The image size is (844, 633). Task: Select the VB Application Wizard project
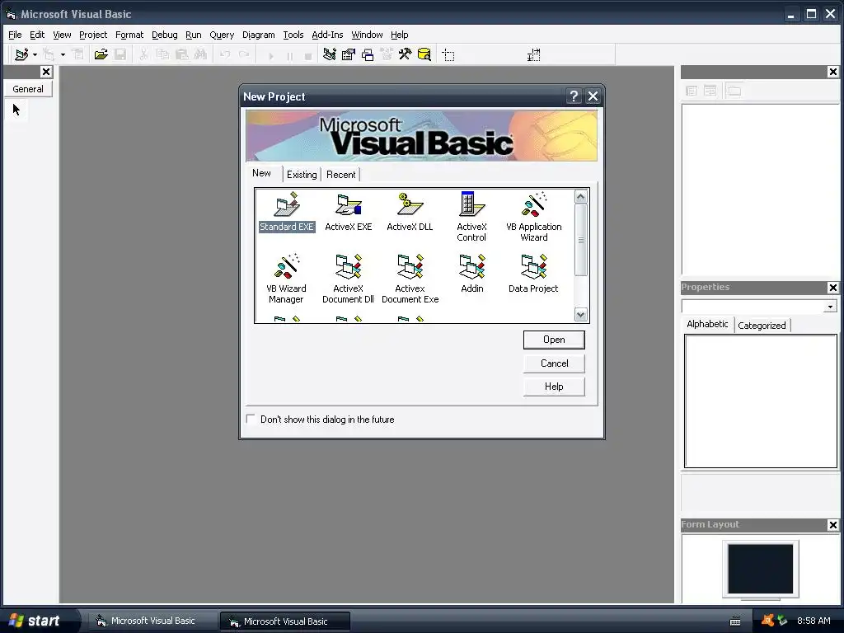click(x=534, y=217)
